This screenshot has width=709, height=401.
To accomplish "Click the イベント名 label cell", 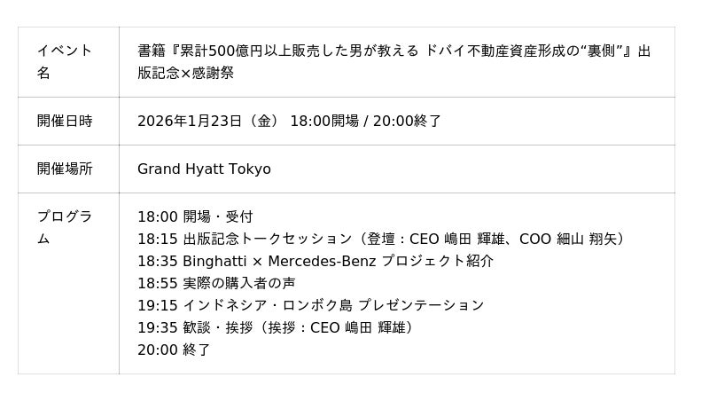I will tap(64, 61).
